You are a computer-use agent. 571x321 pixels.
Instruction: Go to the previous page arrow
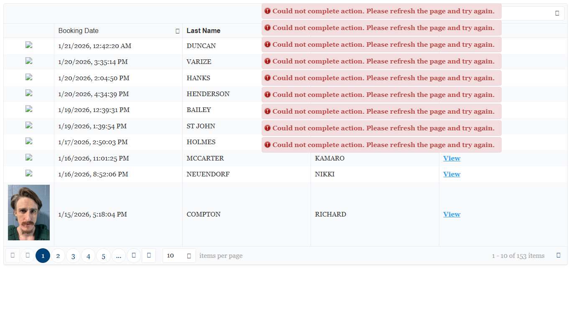pos(28,255)
